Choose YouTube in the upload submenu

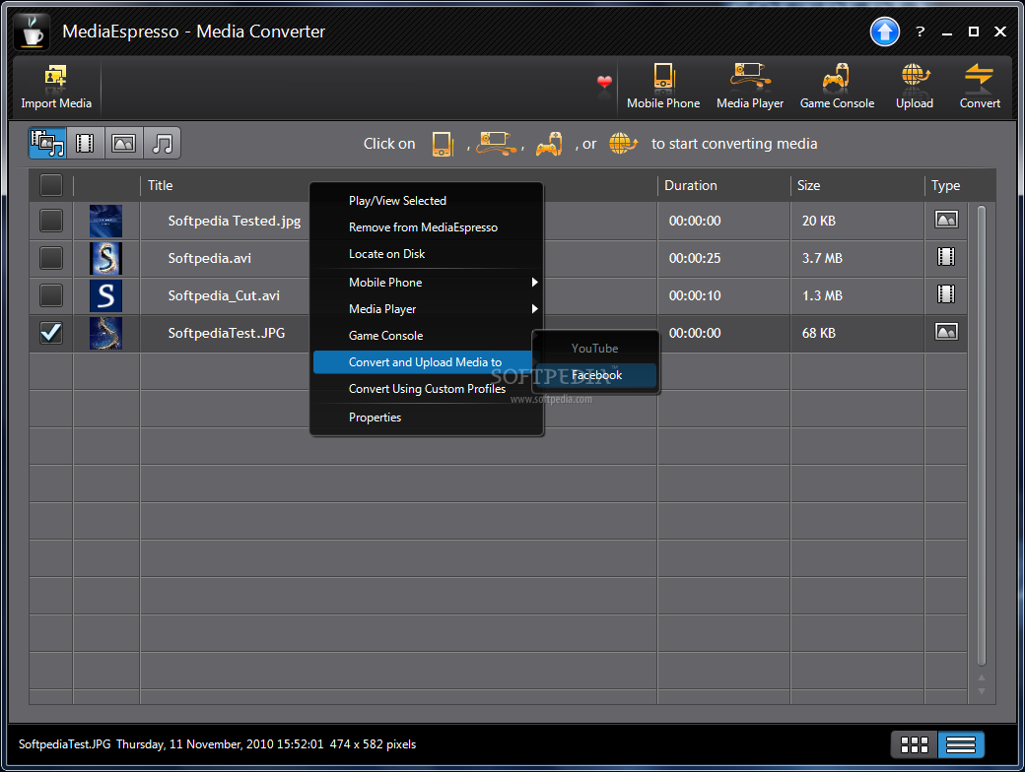click(x=595, y=349)
